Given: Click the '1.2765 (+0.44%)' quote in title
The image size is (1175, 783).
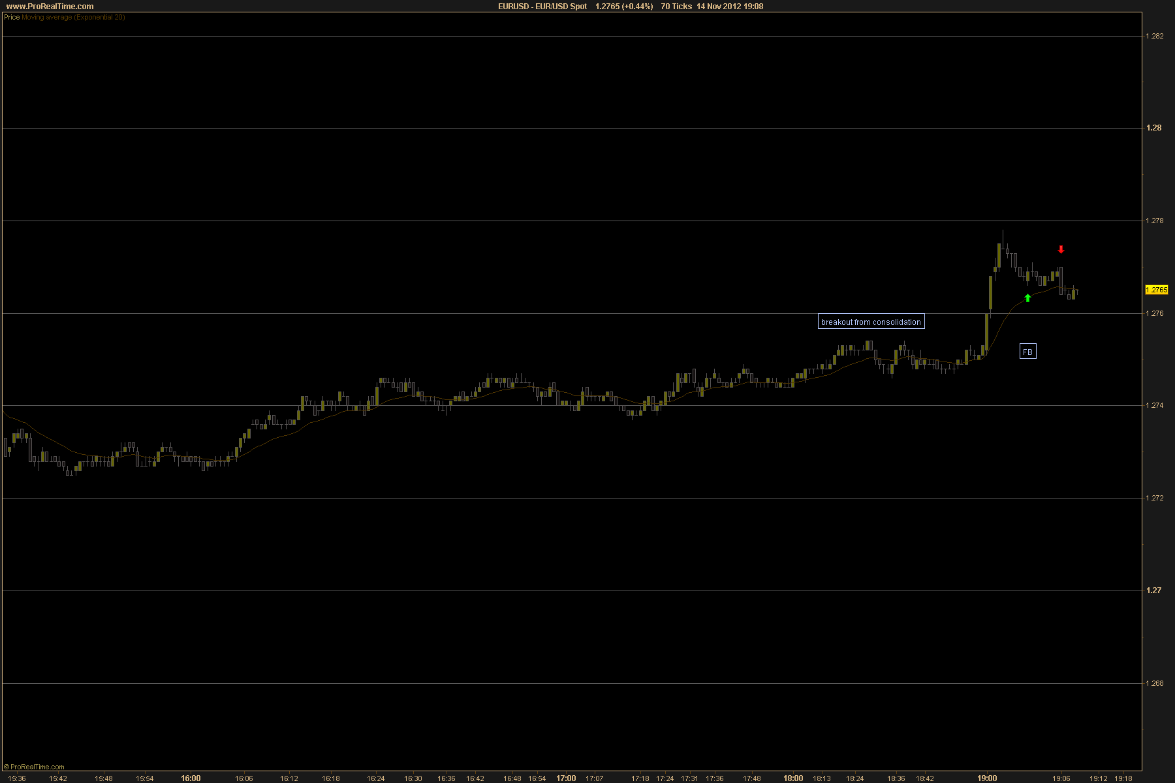Looking at the screenshot, I should click(x=624, y=7).
